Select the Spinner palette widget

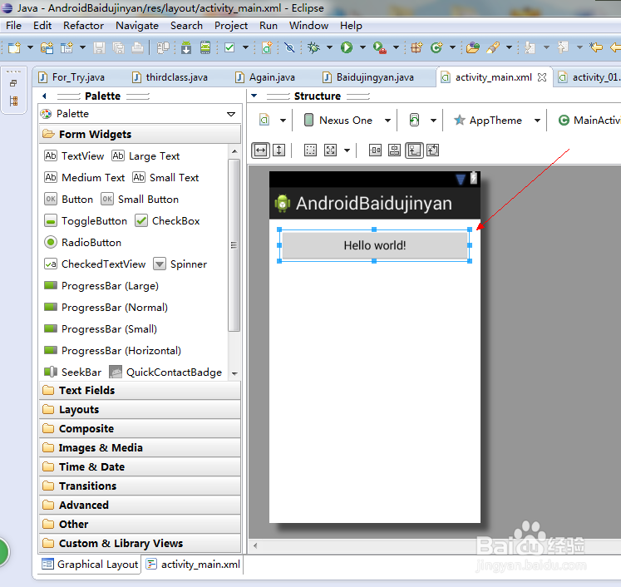pos(180,264)
